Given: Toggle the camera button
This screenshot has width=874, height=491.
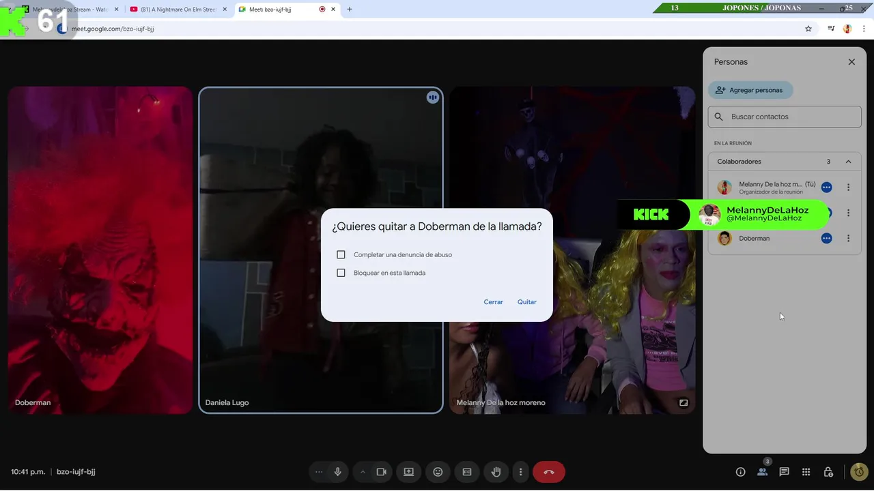Looking at the screenshot, I should tap(382, 472).
